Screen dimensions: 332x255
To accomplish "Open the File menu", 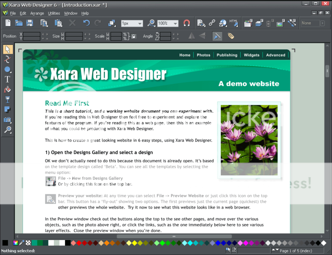I will pyautogui.click(x=13, y=13).
